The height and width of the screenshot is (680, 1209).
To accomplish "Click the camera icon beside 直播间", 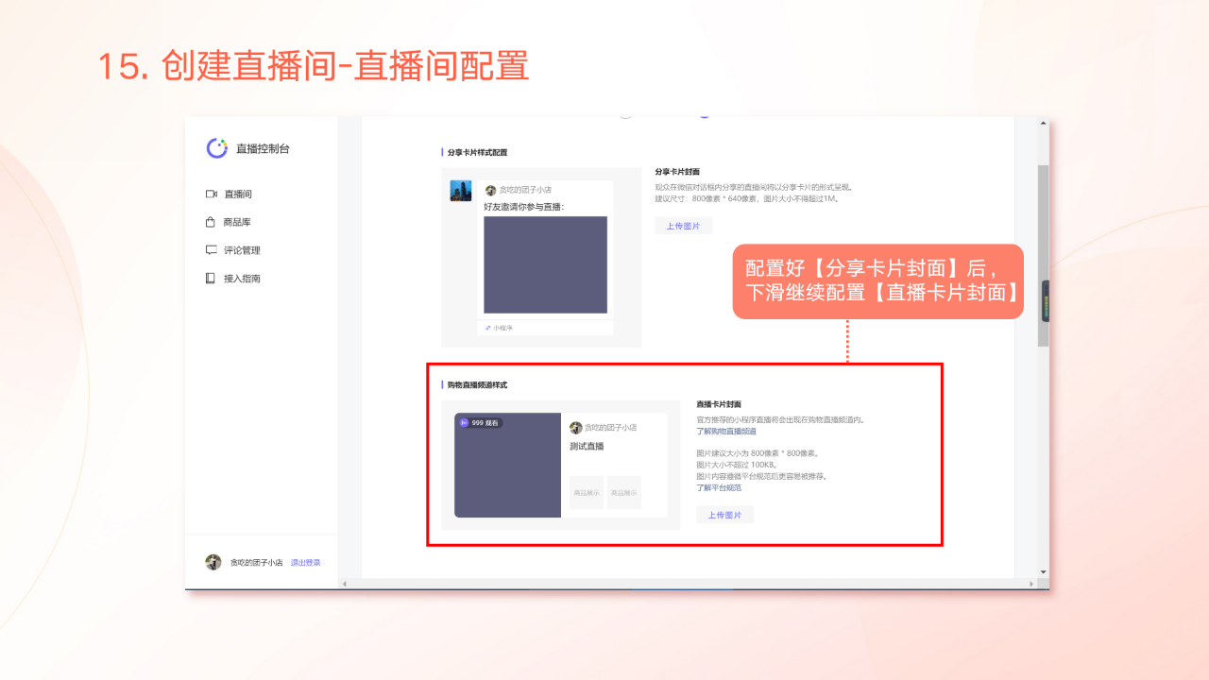I will [x=211, y=194].
